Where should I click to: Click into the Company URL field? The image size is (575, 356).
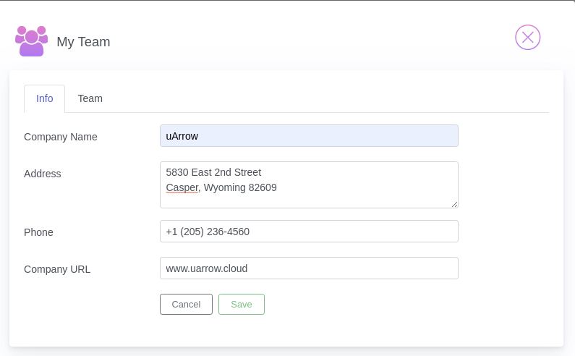click(309, 268)
